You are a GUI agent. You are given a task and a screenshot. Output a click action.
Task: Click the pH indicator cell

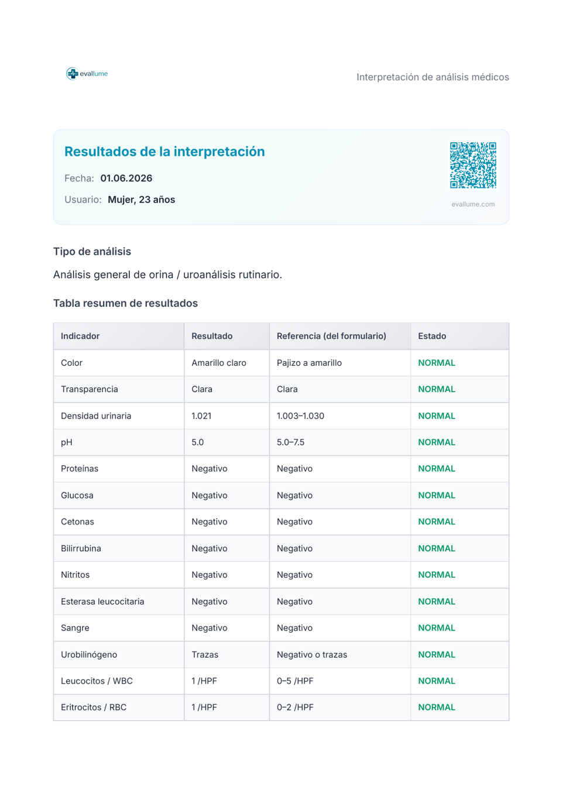click(119, 442)
